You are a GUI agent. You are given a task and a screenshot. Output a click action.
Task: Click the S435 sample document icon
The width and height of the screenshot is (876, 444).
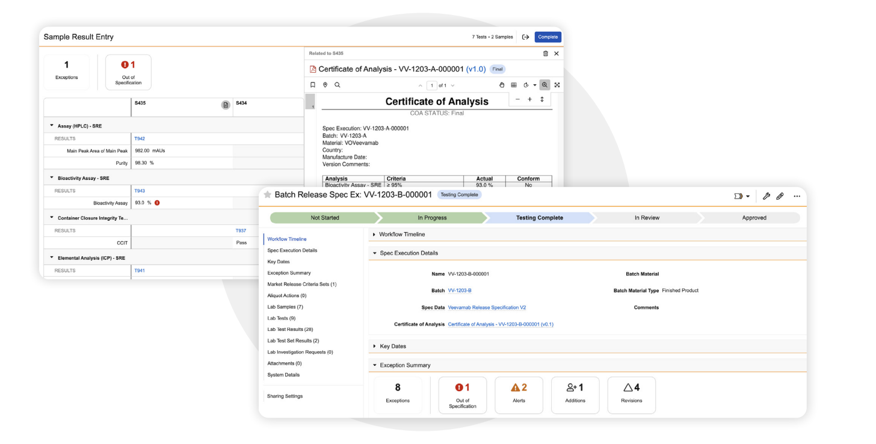click(x=226, y=105)
